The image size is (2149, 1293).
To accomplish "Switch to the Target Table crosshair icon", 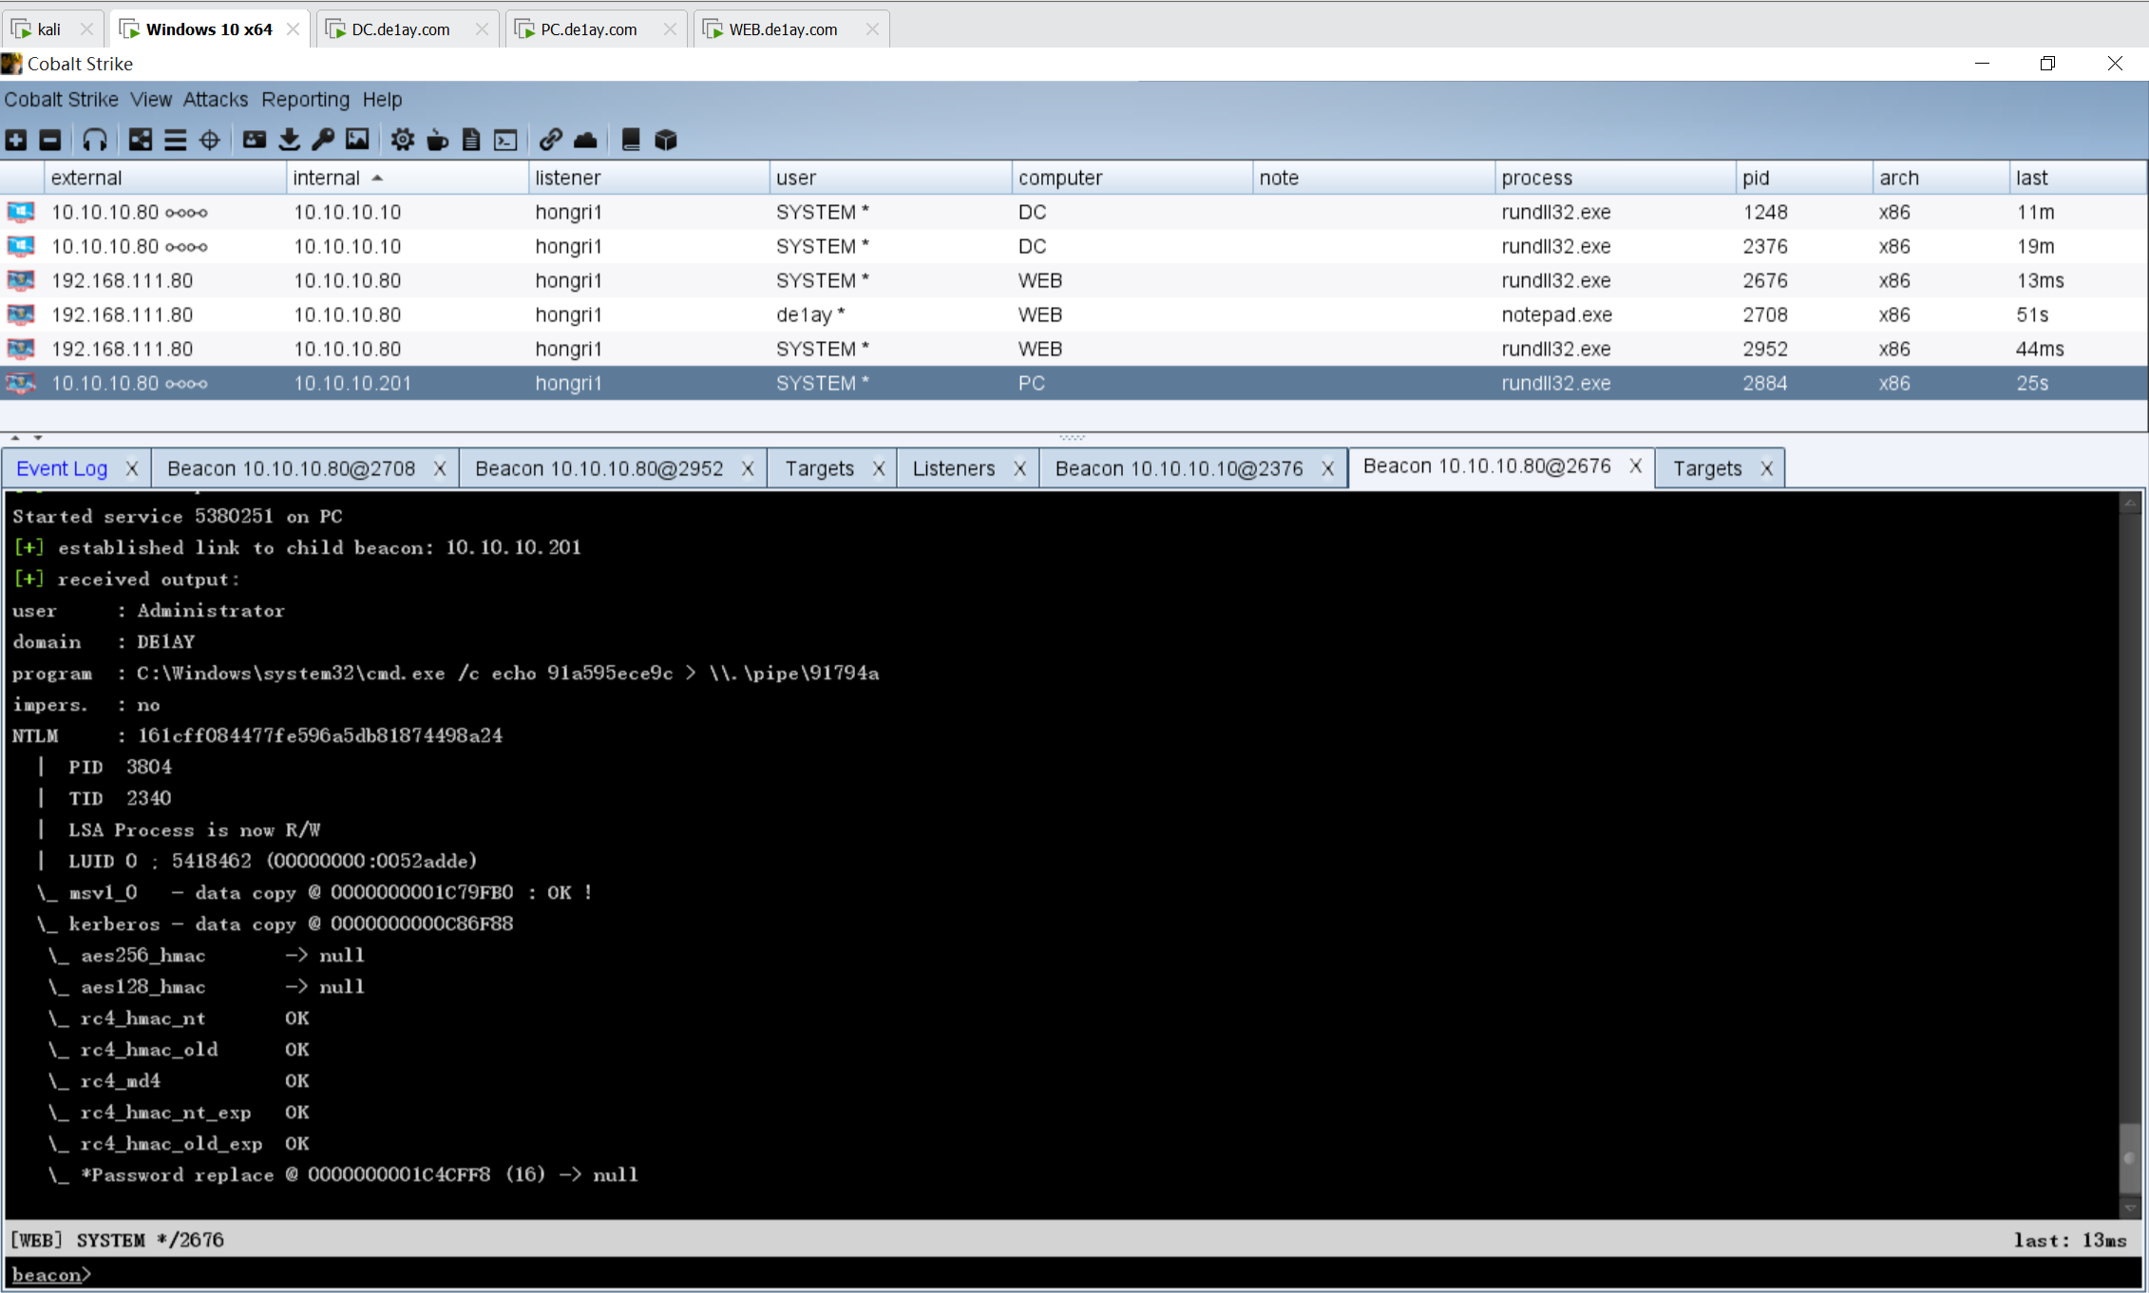I will [x=210, y=141].
